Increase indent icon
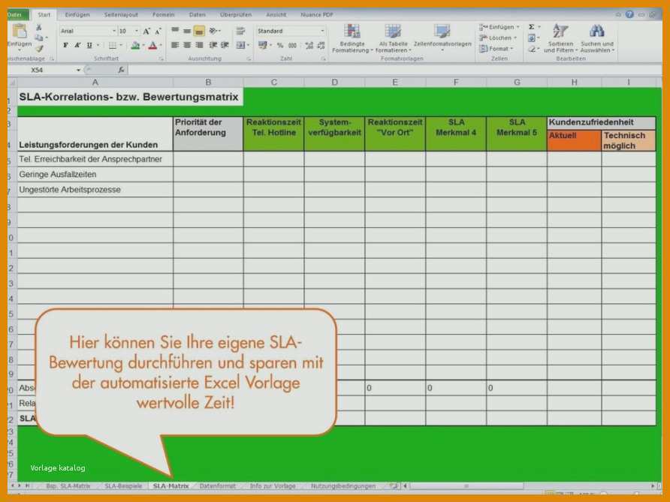This screenshot has height=502, width=670. point(225,45)
